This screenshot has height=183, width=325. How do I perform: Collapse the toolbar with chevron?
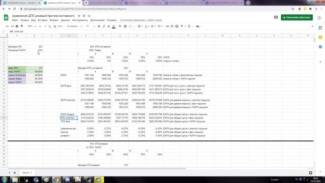(x=312, y=26)
